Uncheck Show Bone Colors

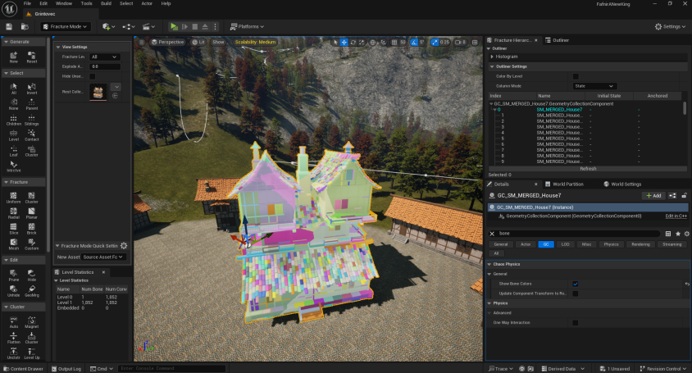(x=576, y=284)
